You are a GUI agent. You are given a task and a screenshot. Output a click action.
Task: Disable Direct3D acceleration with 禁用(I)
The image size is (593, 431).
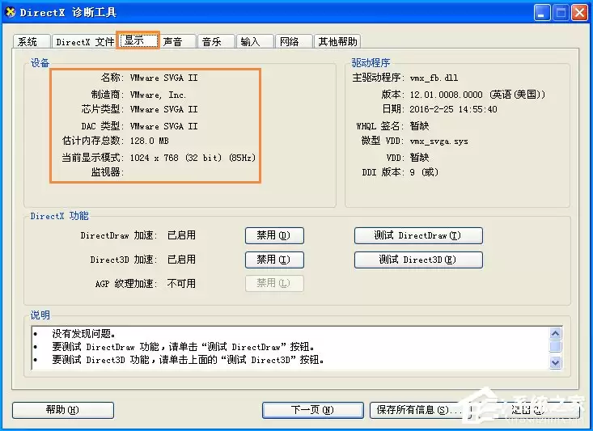(274, 260)
